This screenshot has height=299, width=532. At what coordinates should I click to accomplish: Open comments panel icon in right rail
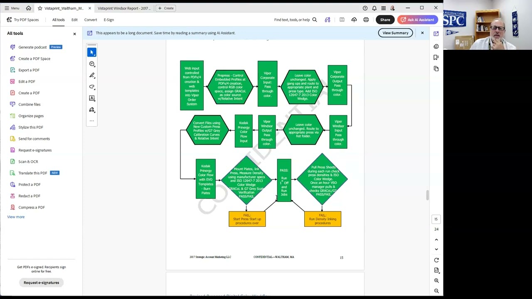tap(436, 47)
